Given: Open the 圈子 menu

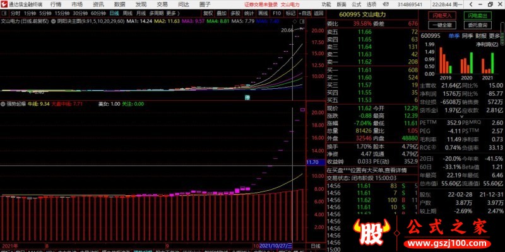Looking at the screenshot, I should 205,4.
